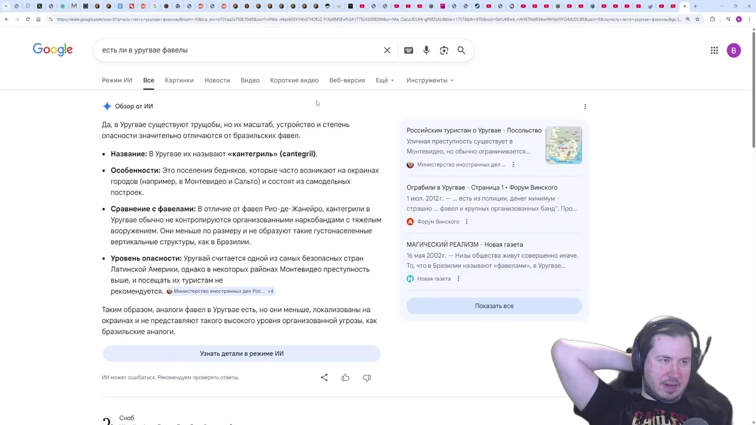
Task: Switch to Видео tab
Action: (250, 80)
